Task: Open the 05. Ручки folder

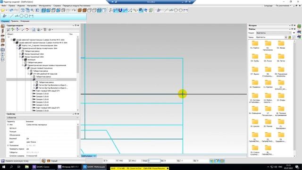Action: click(268, 58)
